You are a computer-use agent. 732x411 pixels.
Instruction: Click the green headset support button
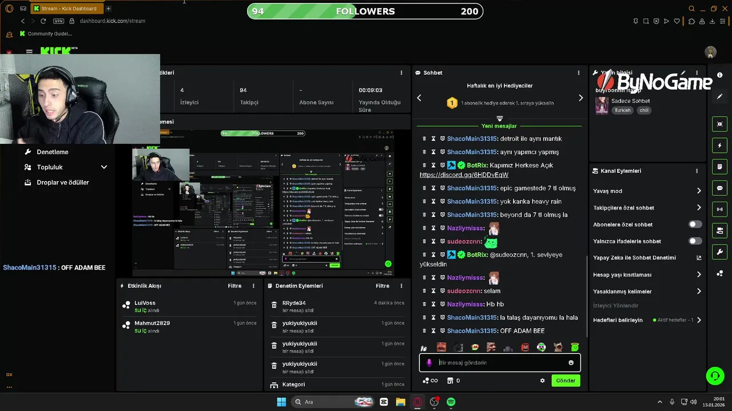[715, 376]
